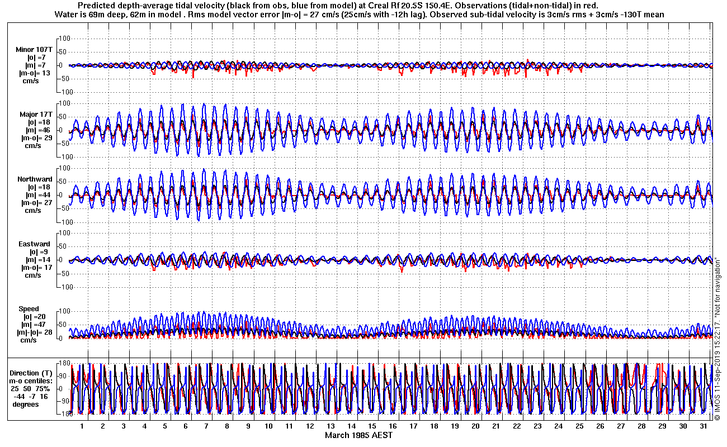Viewport: 727px width, 447px height.
Task: Click the 'March 1985 AEST' axis title
Action: (359, 435)
